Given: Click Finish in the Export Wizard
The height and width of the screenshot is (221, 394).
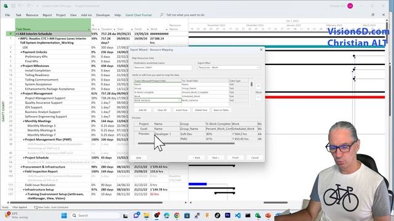Looking at the screenshot, I should click(235, 158).
